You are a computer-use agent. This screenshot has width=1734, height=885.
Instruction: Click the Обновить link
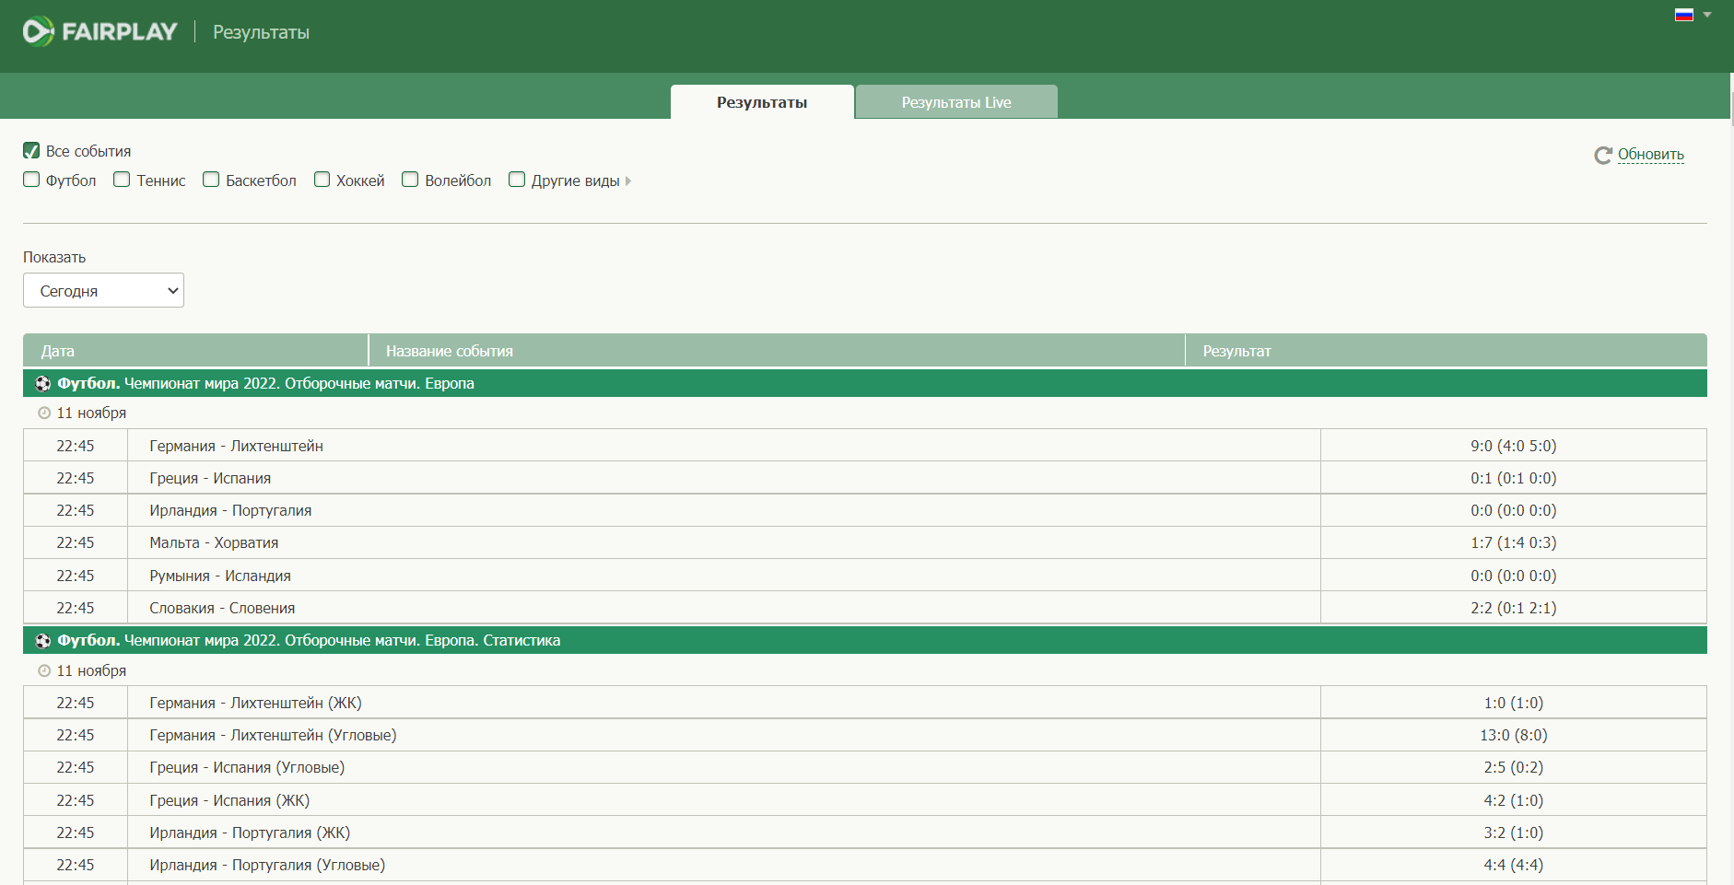coord(1651,155)
